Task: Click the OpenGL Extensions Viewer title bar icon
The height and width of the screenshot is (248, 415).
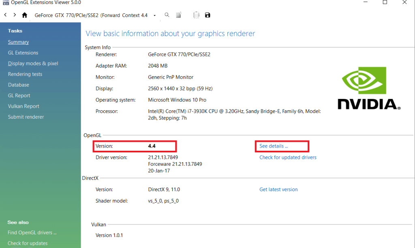Action: pos(5,2)
